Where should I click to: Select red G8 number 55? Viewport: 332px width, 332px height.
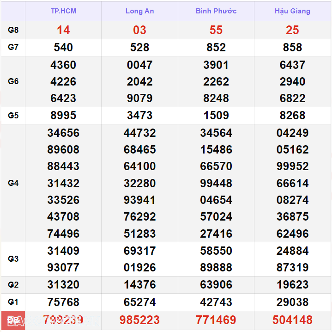click(216, 30)
